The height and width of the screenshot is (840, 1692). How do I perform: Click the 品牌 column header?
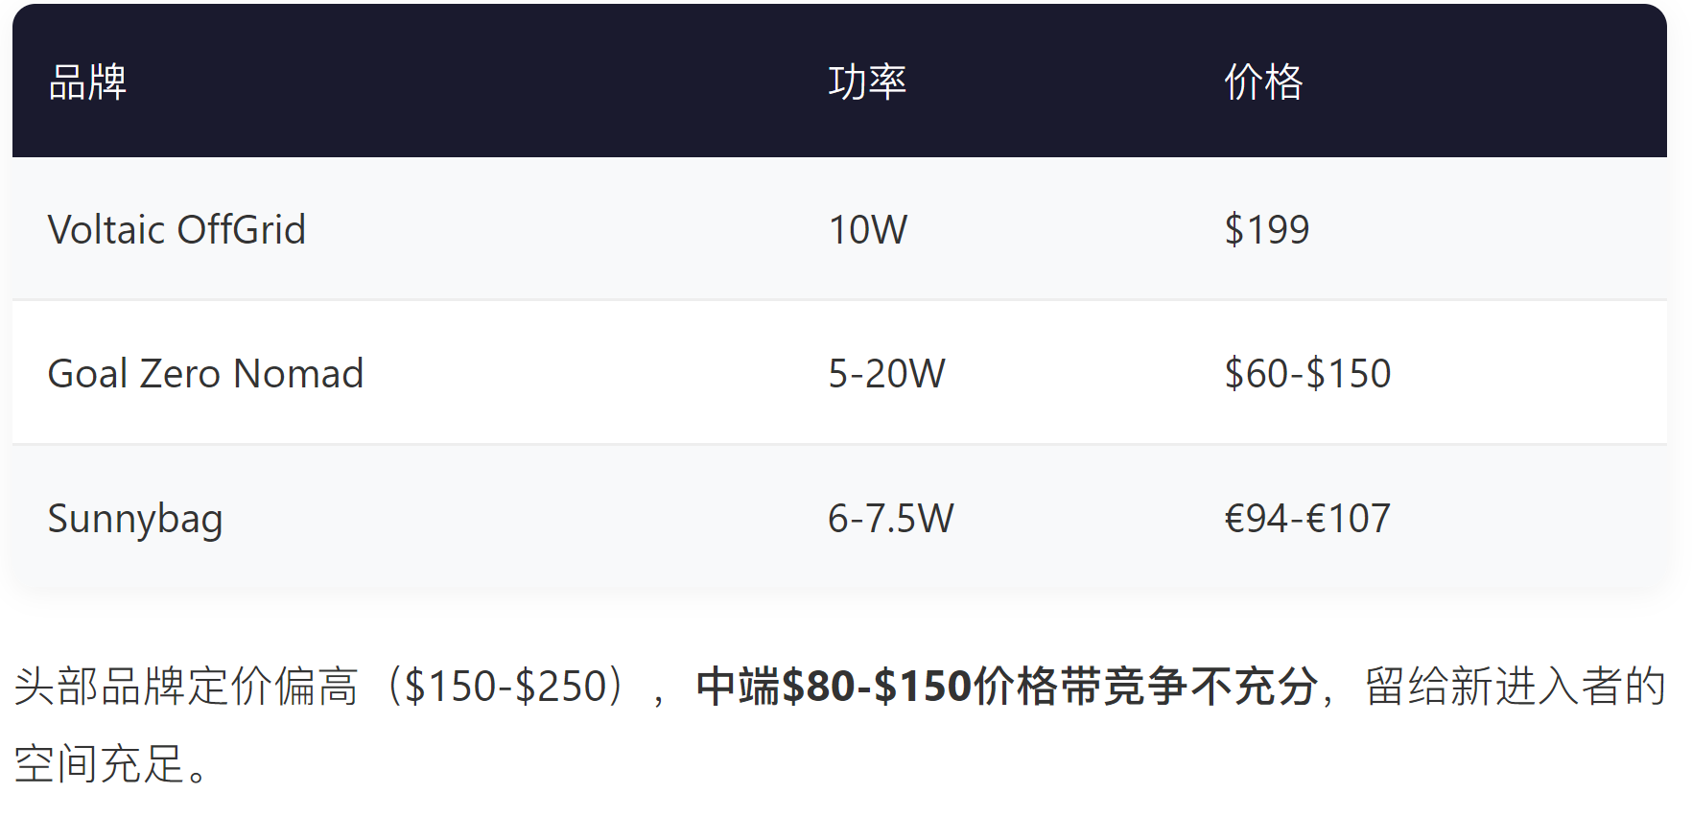[87, 82]
